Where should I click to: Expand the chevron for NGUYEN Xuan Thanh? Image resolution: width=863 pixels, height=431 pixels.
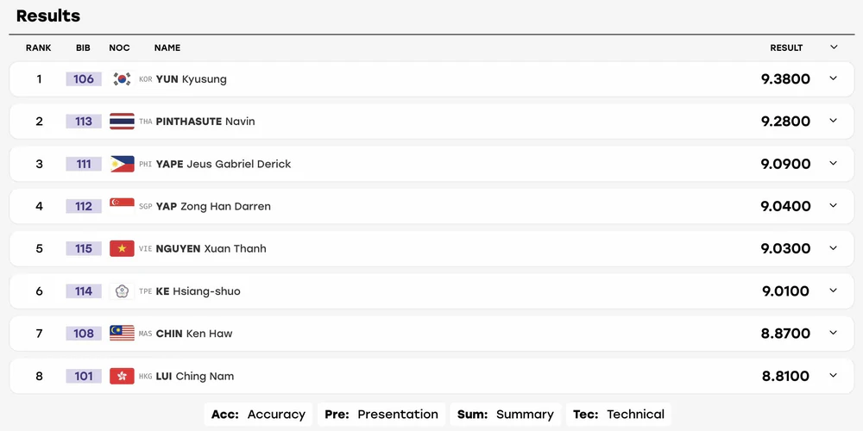click(x=833, y=248)
